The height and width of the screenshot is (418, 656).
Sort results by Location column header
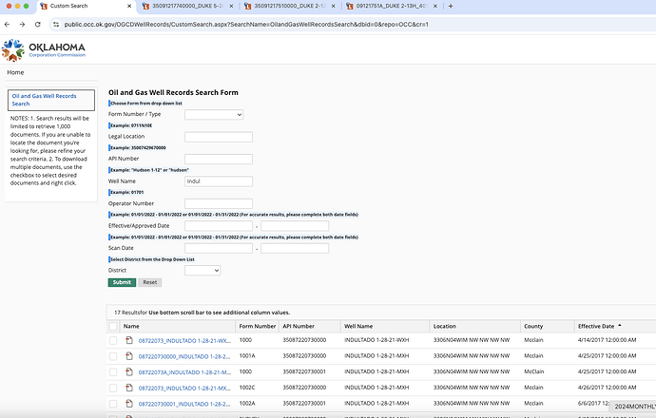(444, 326)
